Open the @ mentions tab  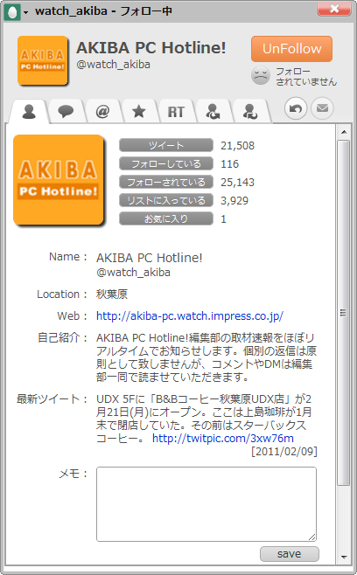[x=102, y=111]
